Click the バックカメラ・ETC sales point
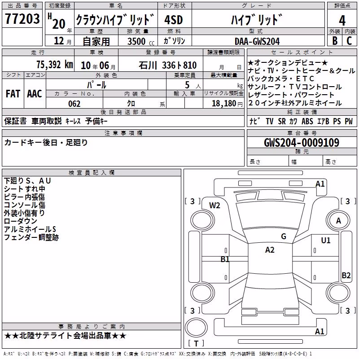Screen dimensions: 359x359 click(281, 79)
